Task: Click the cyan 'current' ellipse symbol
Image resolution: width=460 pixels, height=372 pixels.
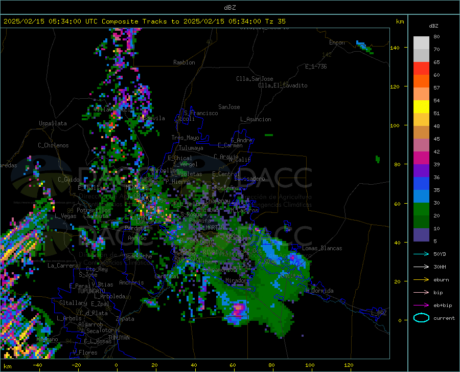Action: coord(421,318)
